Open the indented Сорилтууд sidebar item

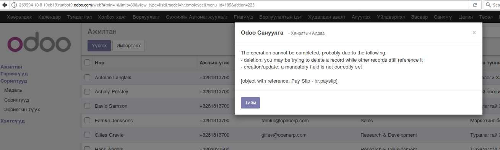coord(17,100)
